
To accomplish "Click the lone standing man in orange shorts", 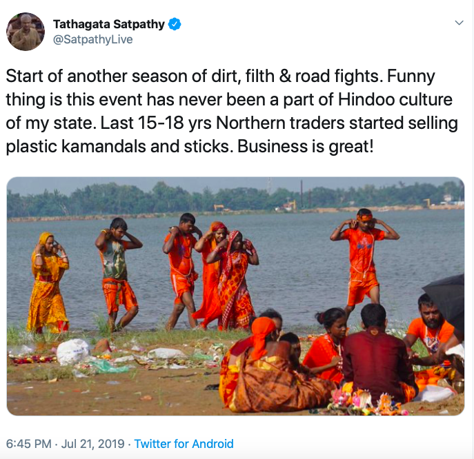I will click(363, 256).
